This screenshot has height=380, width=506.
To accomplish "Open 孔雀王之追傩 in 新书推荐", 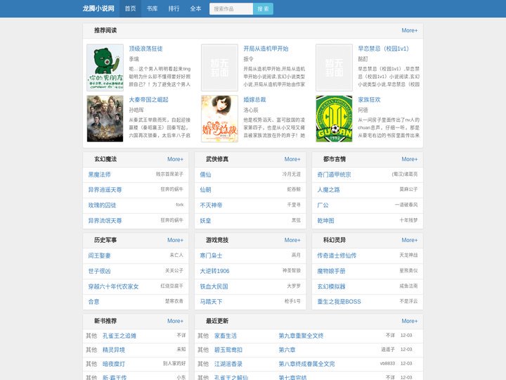I will pos(119,336).
